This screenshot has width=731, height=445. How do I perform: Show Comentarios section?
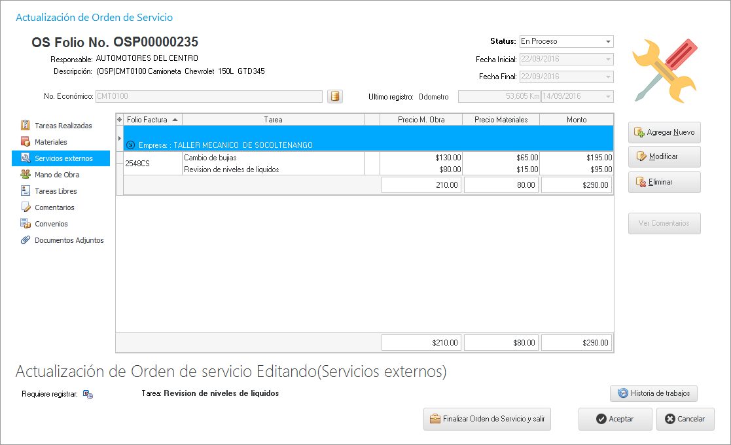tap(54, 207)
